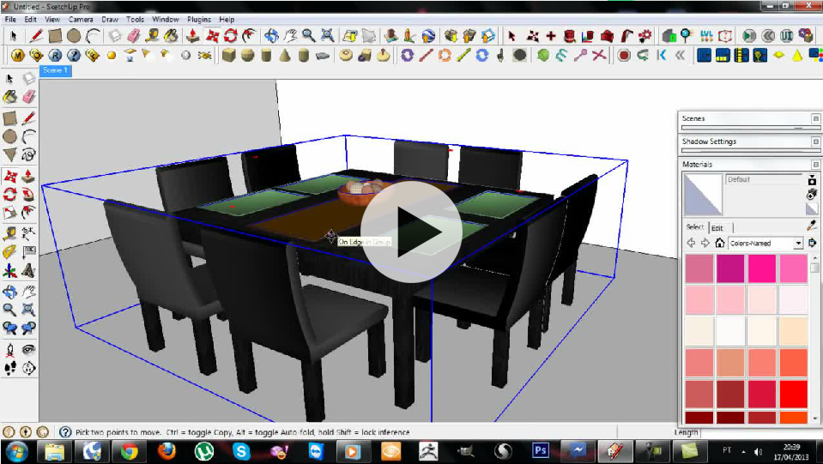823x464 pixels.
Task: Collapse the Shadow Settings panel
Action: click(815, 142)
